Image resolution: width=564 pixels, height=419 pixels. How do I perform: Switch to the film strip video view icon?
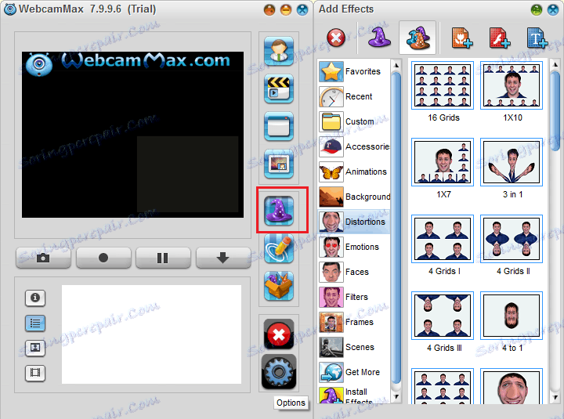(35, 373)
